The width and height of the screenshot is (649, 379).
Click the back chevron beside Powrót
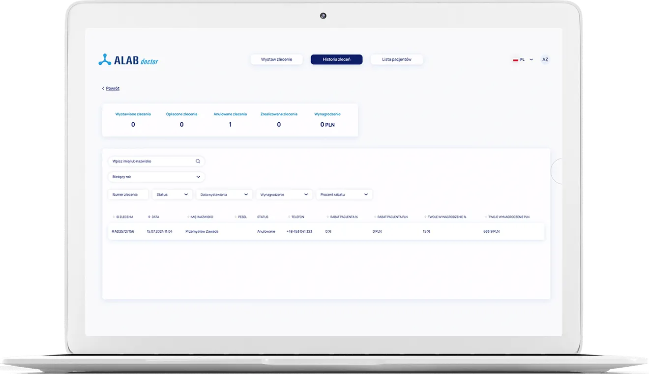(x=103, y=88)
